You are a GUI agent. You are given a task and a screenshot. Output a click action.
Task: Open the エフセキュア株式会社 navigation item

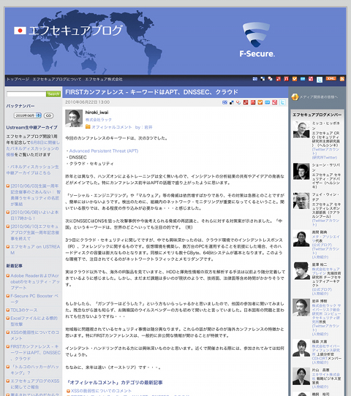[104, 80]
